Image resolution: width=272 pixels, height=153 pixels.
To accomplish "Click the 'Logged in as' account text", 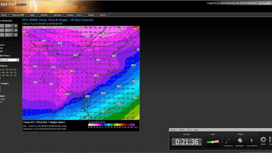I will [x=232, y=3].
